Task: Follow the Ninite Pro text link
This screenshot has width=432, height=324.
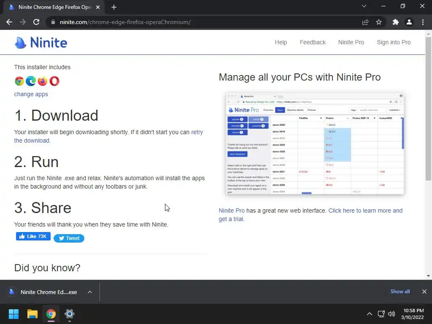Action: point(232,211)
